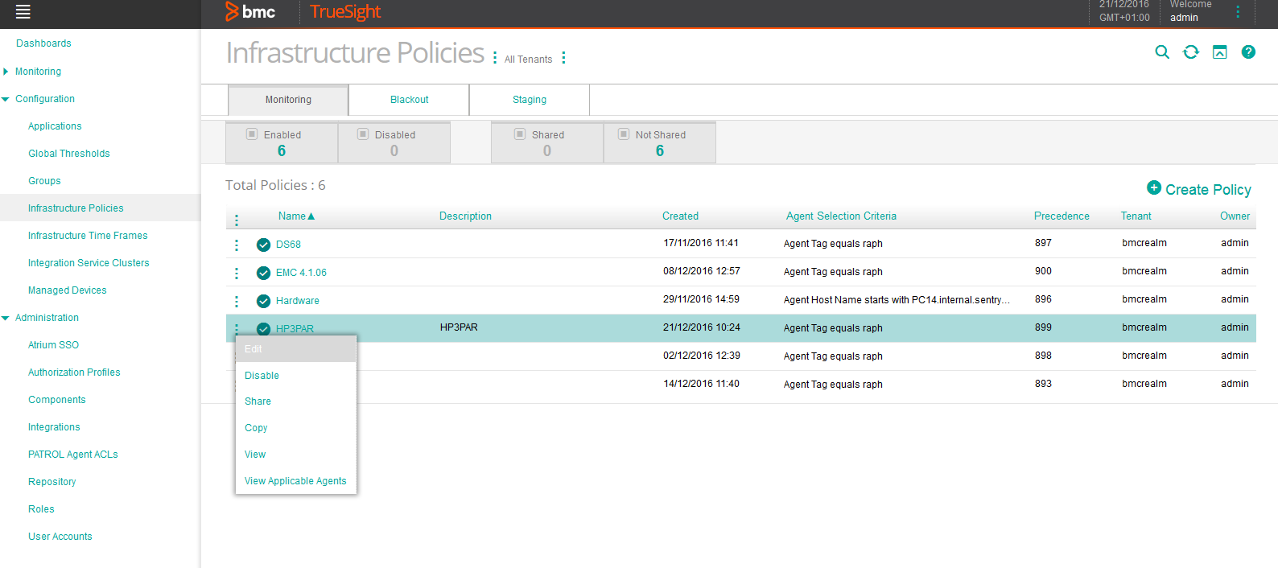
Task: Open Components in sidebar
Action: tap(56, 400)
